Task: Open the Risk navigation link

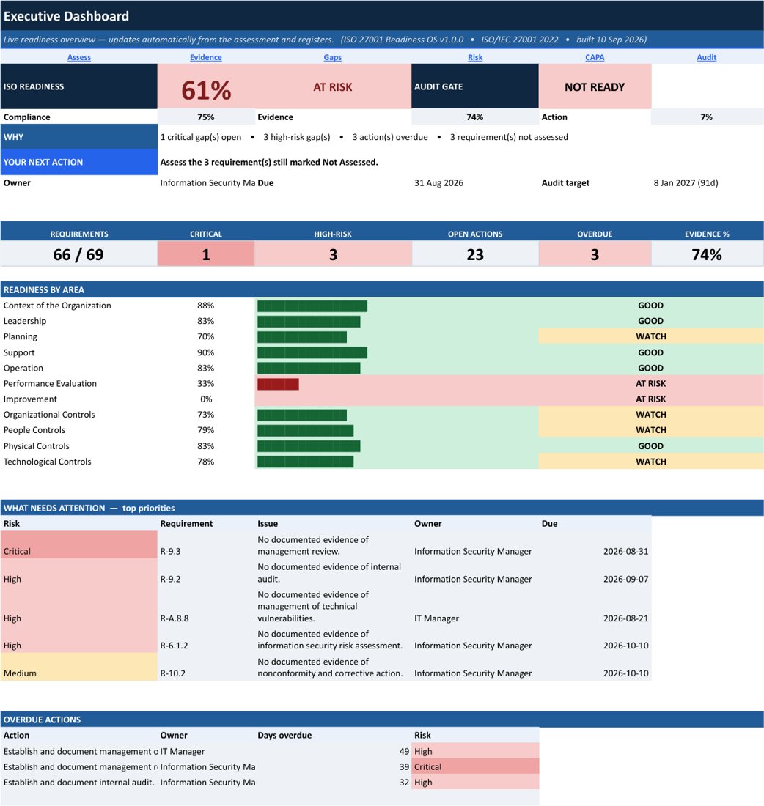Action: 475,57
